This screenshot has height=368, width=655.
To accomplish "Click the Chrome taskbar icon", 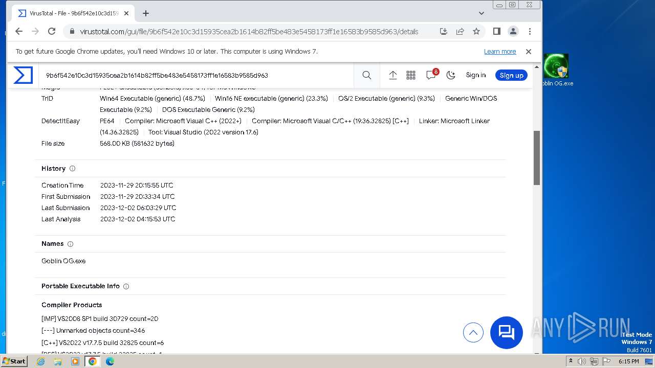I will tap(93, 361).
